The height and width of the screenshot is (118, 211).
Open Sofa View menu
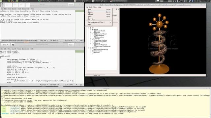click(95, 7)
